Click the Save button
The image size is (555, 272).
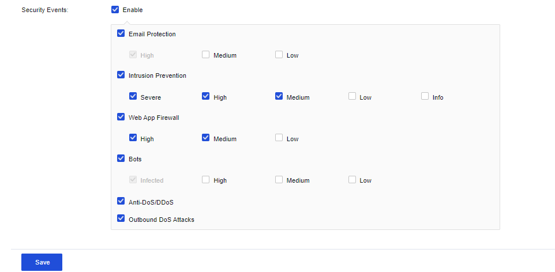(x=42, y=262)
